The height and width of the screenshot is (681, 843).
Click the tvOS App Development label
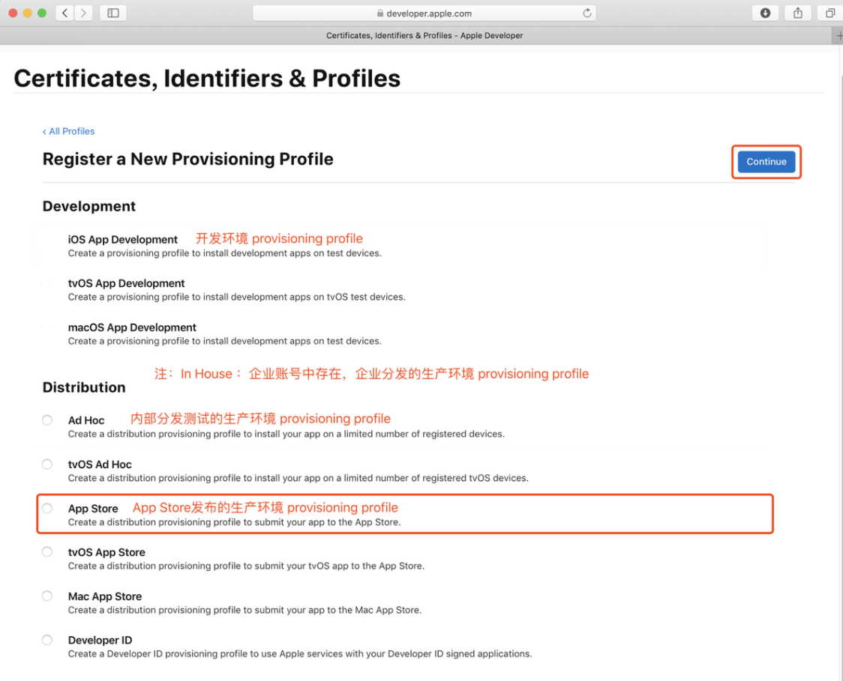(126, 284)
